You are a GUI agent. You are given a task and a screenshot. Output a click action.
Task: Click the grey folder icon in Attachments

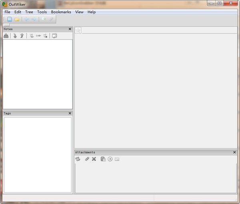click(x=117, y=159)
